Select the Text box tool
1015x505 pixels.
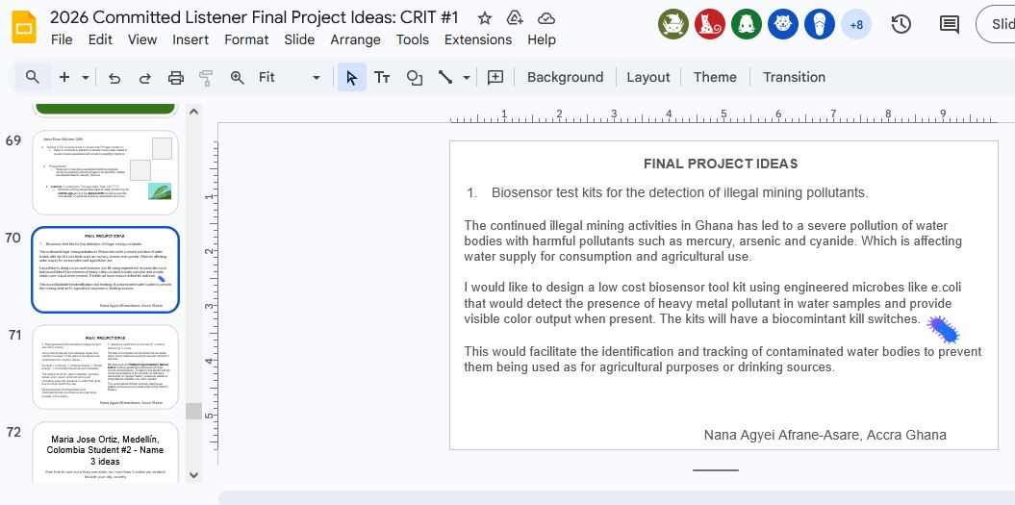tap(382, 78)
